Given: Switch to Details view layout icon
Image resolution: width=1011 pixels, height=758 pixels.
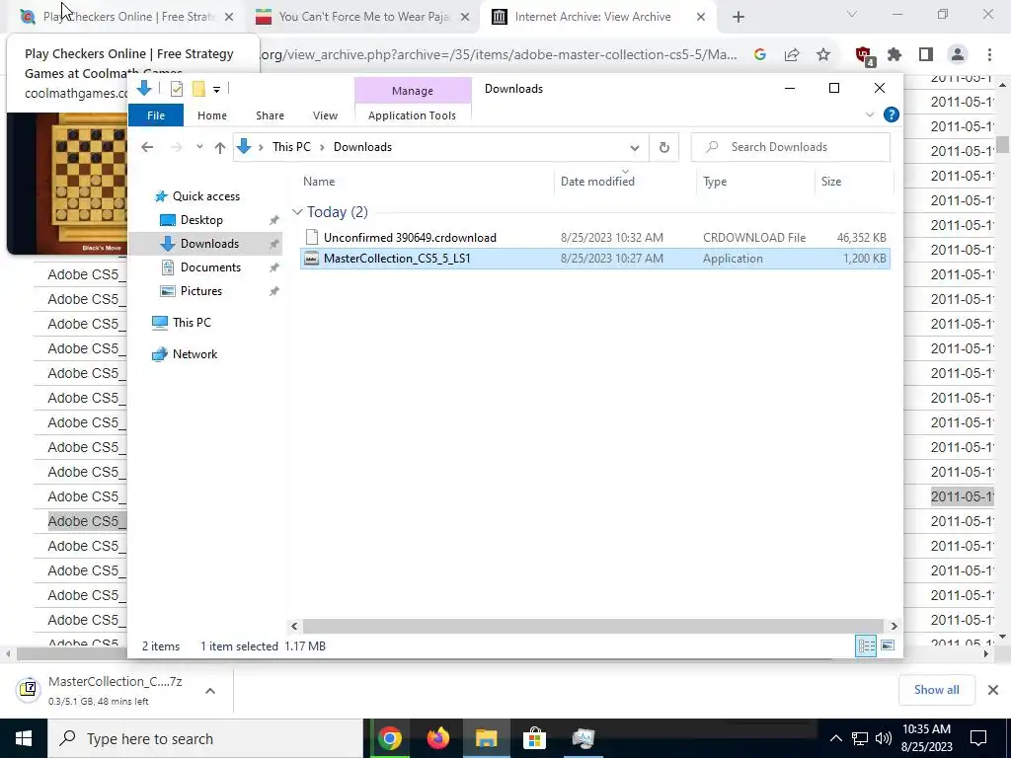Looking at the screenshot, I should point(865,645).
